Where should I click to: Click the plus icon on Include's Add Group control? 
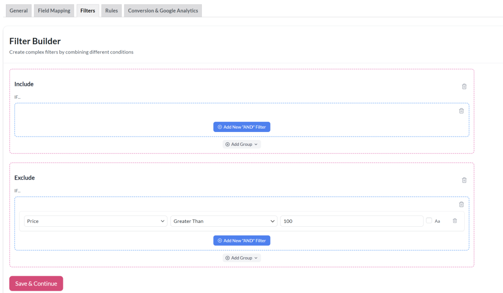[x=227, y=144]
